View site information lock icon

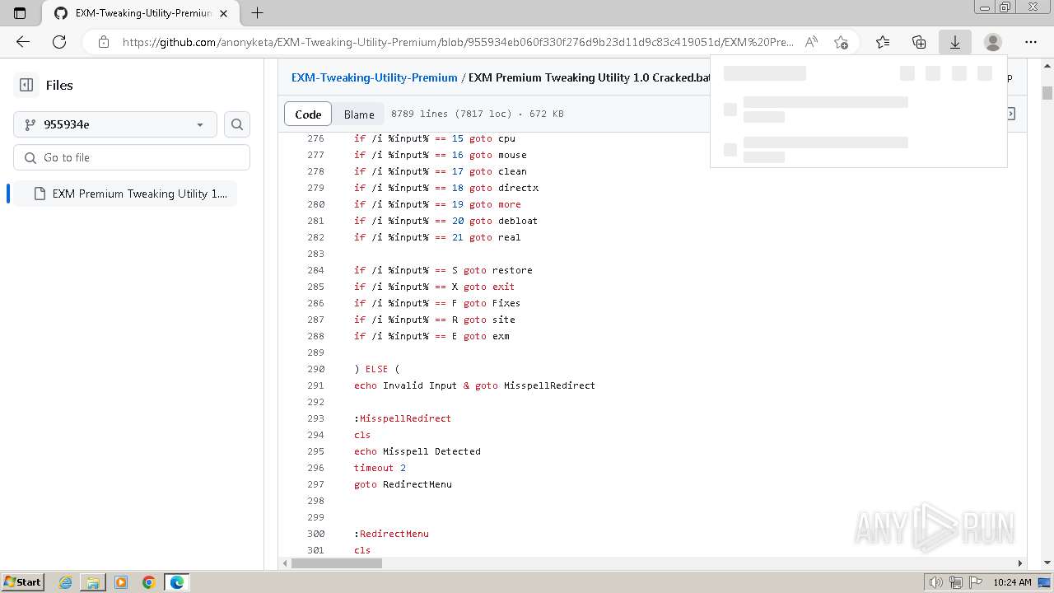[103, 42]
